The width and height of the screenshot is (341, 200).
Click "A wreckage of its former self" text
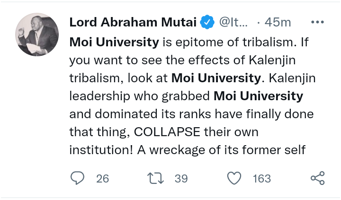tap(221, 150)
